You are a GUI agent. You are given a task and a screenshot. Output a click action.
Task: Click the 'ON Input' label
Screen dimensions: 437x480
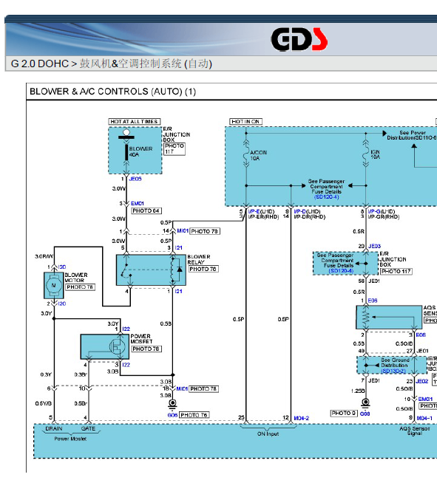pos(268,433)
